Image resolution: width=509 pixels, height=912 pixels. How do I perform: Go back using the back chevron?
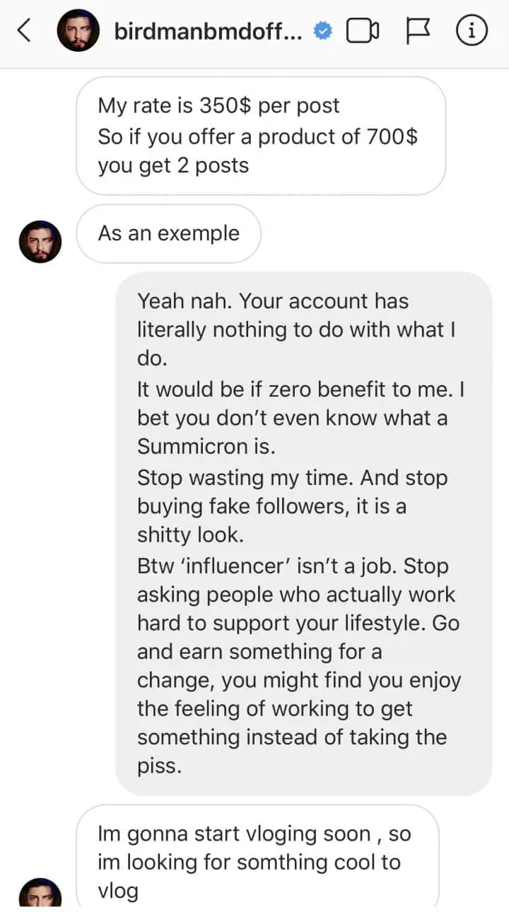pos(25,31)
